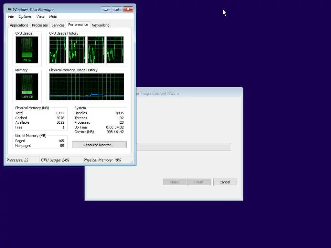Click the Task Manager resize grip

point(132,161)
